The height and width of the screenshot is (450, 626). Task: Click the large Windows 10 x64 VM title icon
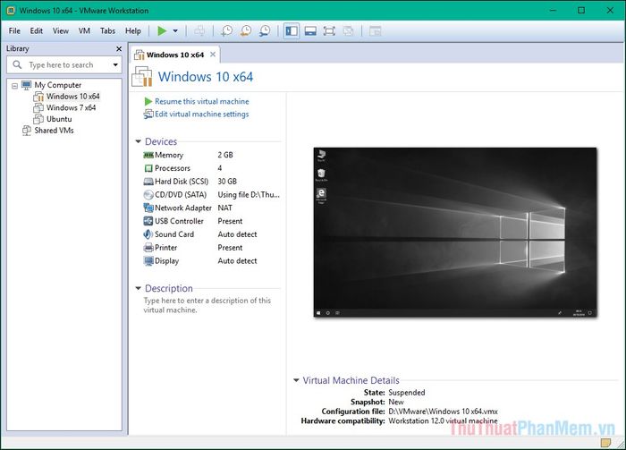142,77
